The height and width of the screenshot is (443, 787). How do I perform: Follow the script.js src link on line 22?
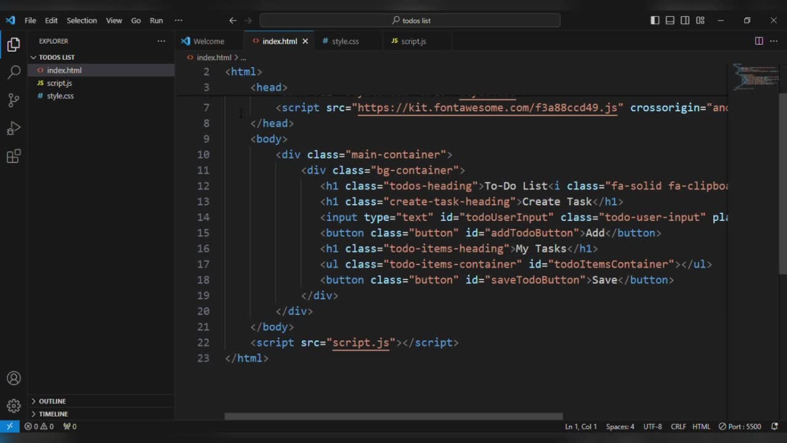(361, 343)
